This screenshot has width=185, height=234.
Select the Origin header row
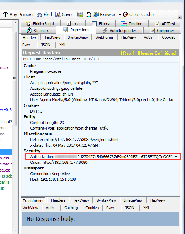pos(59,162)
